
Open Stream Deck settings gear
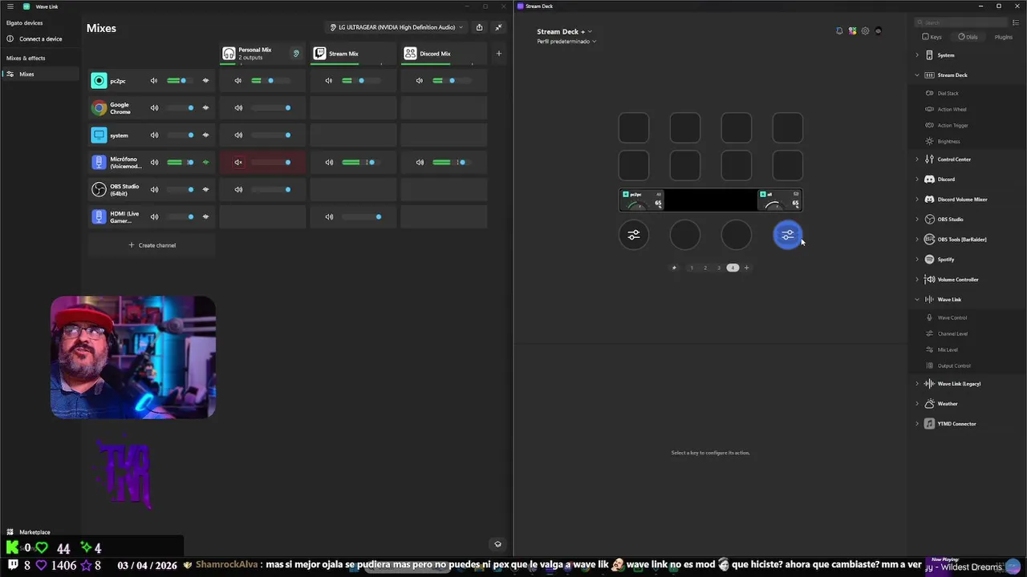[865, 31]
